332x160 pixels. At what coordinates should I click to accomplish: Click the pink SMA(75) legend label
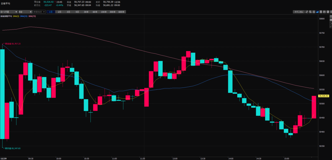click(32, 16)
